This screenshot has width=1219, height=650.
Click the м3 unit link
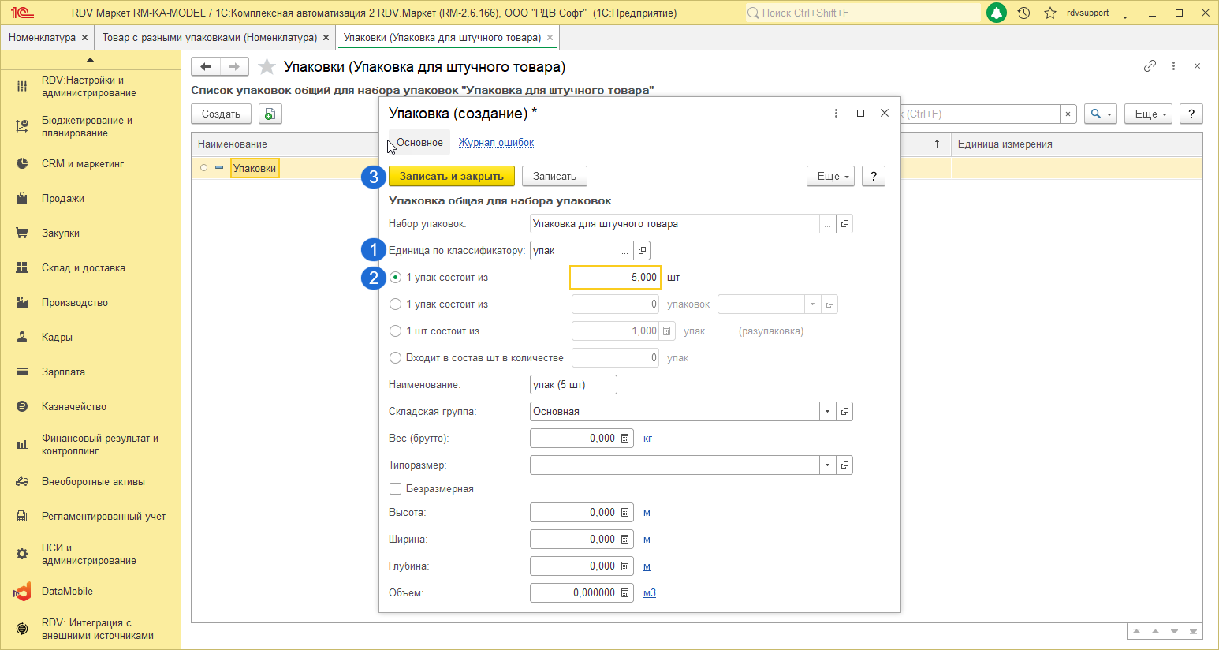tap(649, 593)
